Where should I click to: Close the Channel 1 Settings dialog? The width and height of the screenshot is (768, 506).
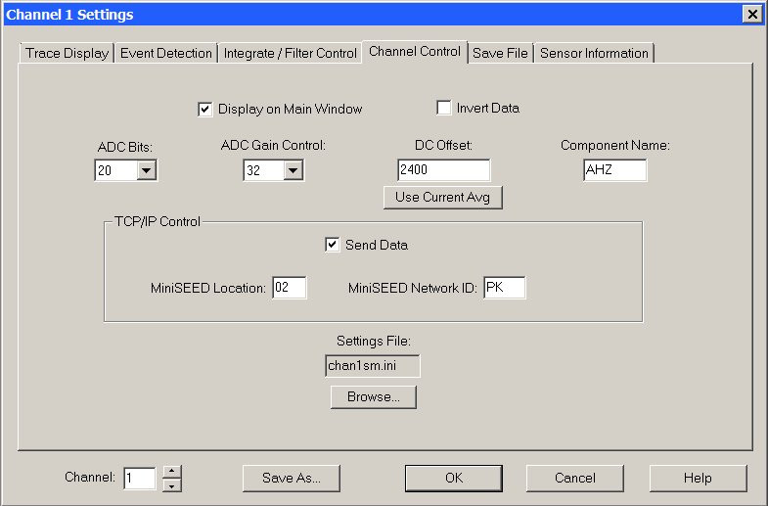click(x=750, y=14)
